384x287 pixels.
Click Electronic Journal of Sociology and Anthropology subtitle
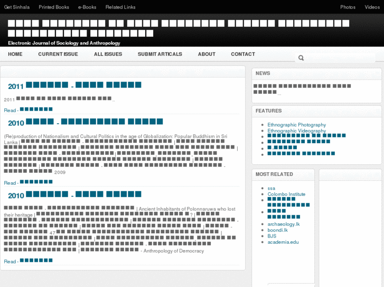point(64,43)
